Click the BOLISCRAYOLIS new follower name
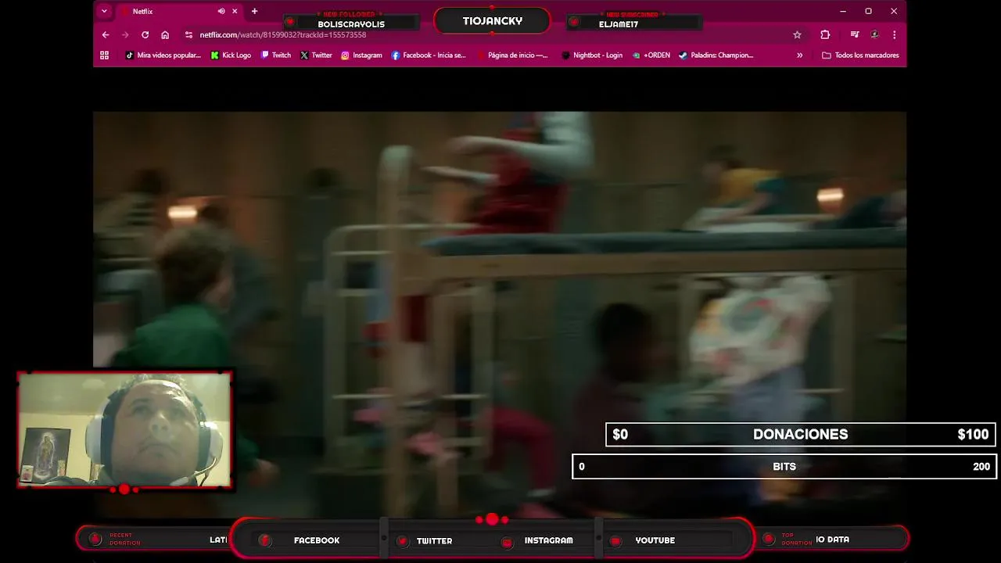Screen dimensions: 1001x563 351,24
